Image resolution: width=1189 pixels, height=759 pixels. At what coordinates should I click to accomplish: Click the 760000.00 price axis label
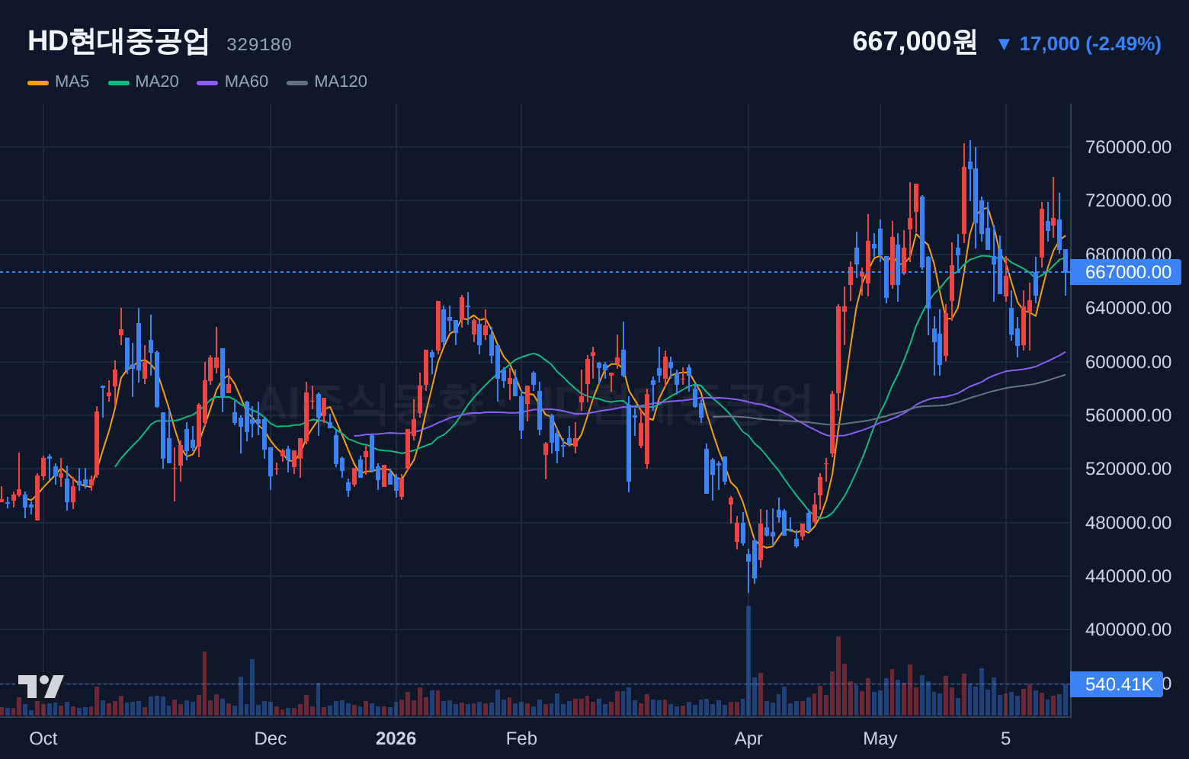click(1128, 147)
